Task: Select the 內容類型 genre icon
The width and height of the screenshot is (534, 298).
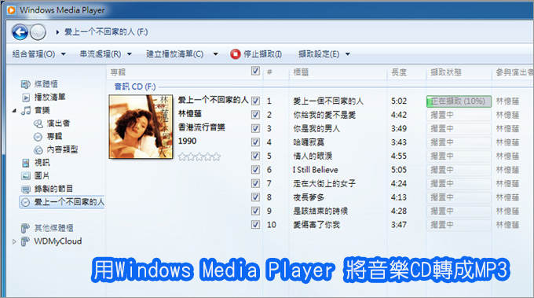Action: 38,150
